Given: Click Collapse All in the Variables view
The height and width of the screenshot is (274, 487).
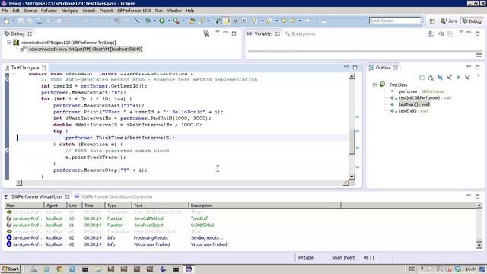Looking at the screenshot, I should tap(450, 33).
